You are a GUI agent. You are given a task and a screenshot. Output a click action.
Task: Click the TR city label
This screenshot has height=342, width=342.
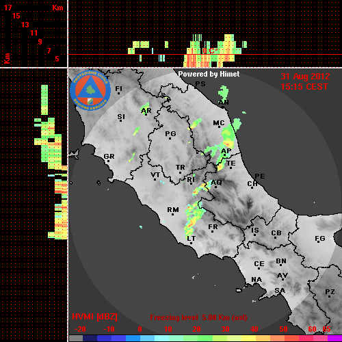[x=181, y=168]
